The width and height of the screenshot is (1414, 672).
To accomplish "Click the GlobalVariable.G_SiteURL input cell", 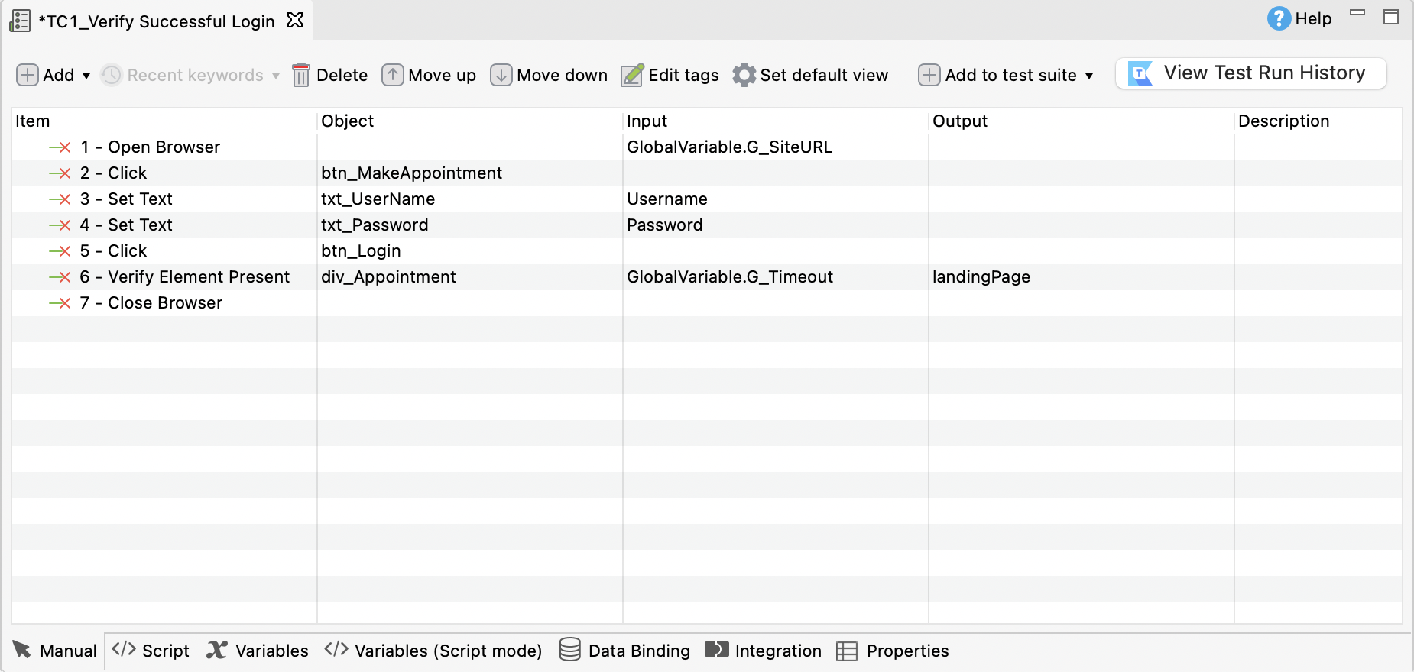I will (x=729, y=147).
